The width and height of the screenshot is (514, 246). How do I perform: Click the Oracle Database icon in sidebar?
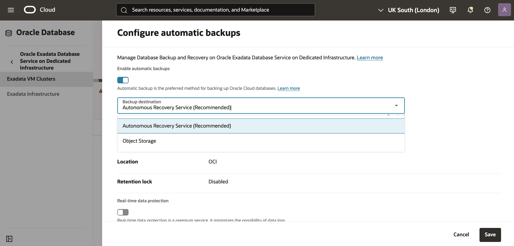click(9, 32)
